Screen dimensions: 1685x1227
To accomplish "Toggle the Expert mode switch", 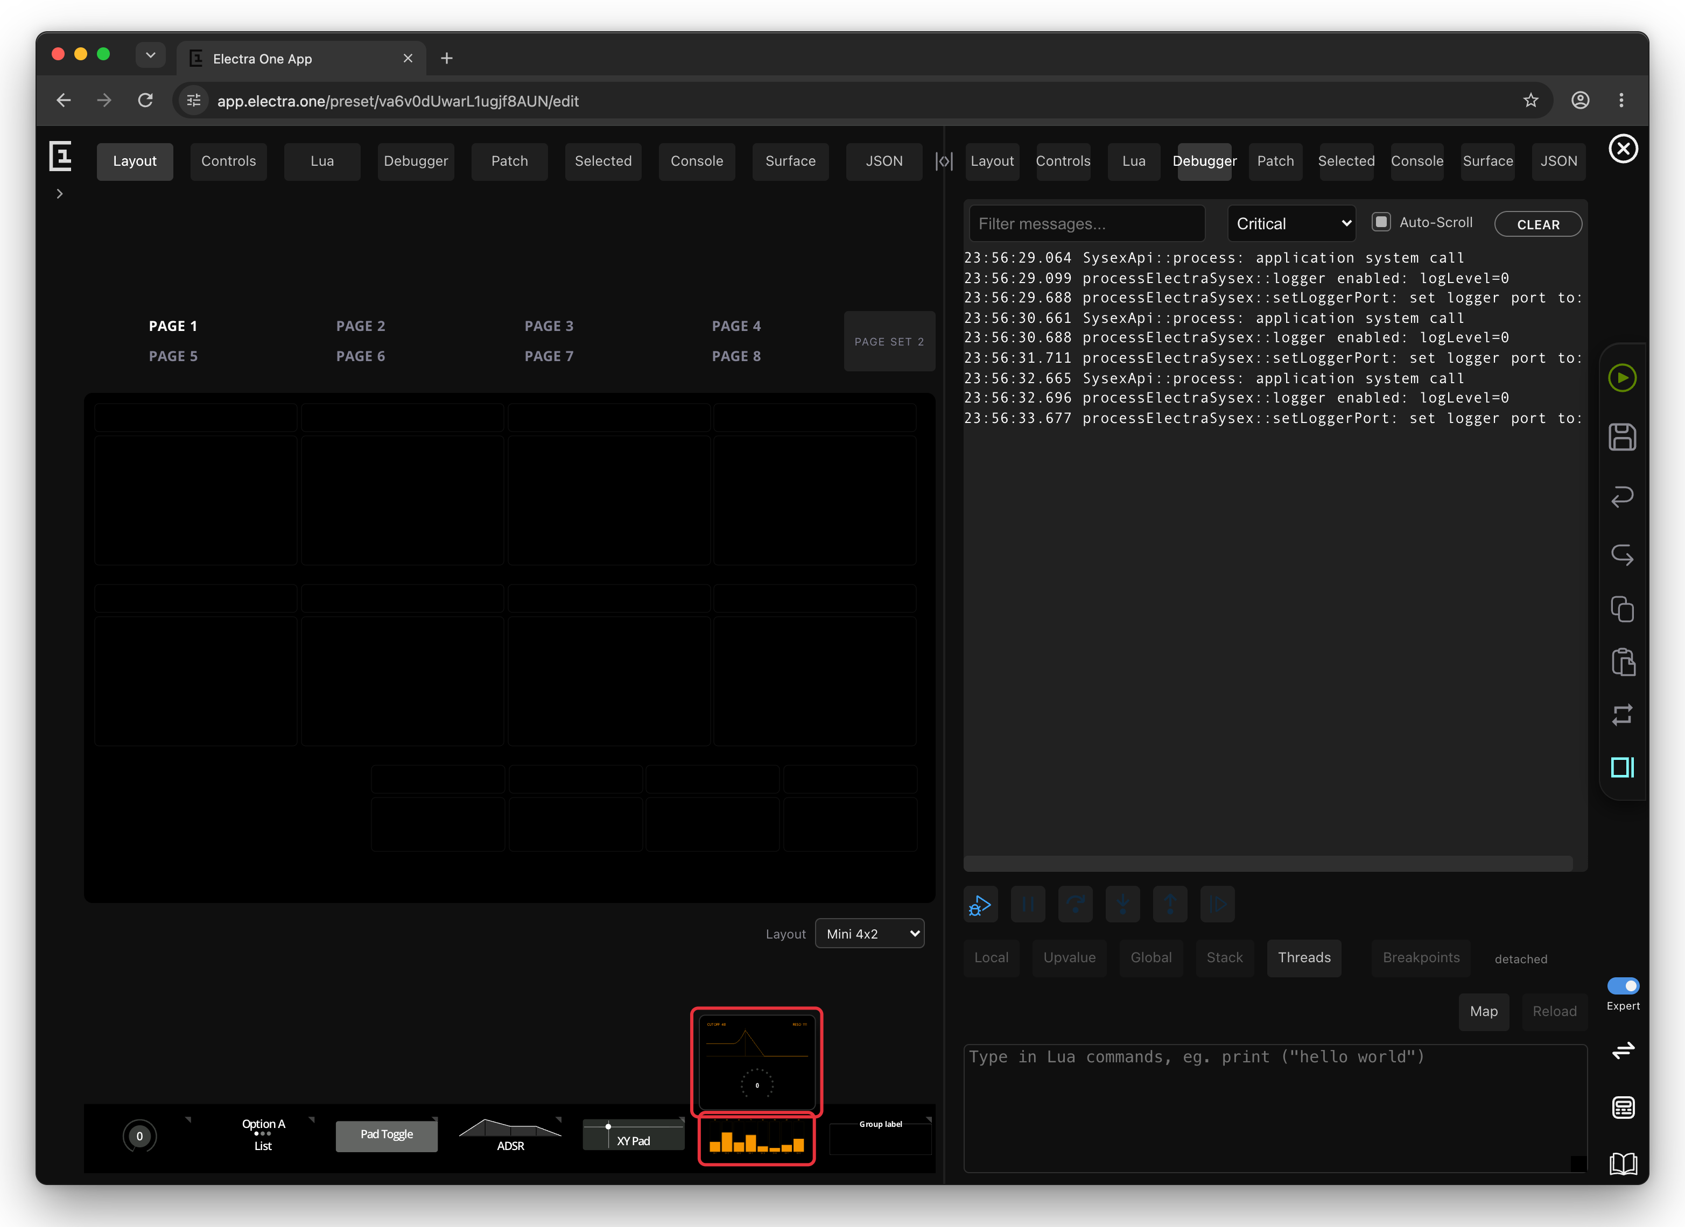I will point(1623,985).
